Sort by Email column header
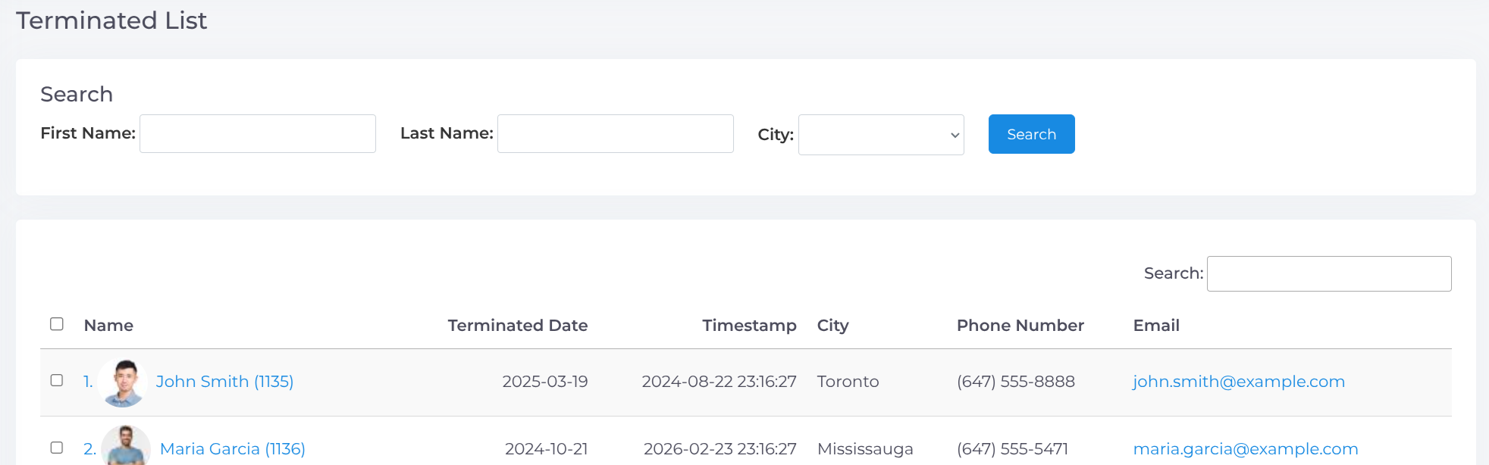The height and width of the screenshot is (465, 1489). pyautogui.click(x=1156, y=326)
